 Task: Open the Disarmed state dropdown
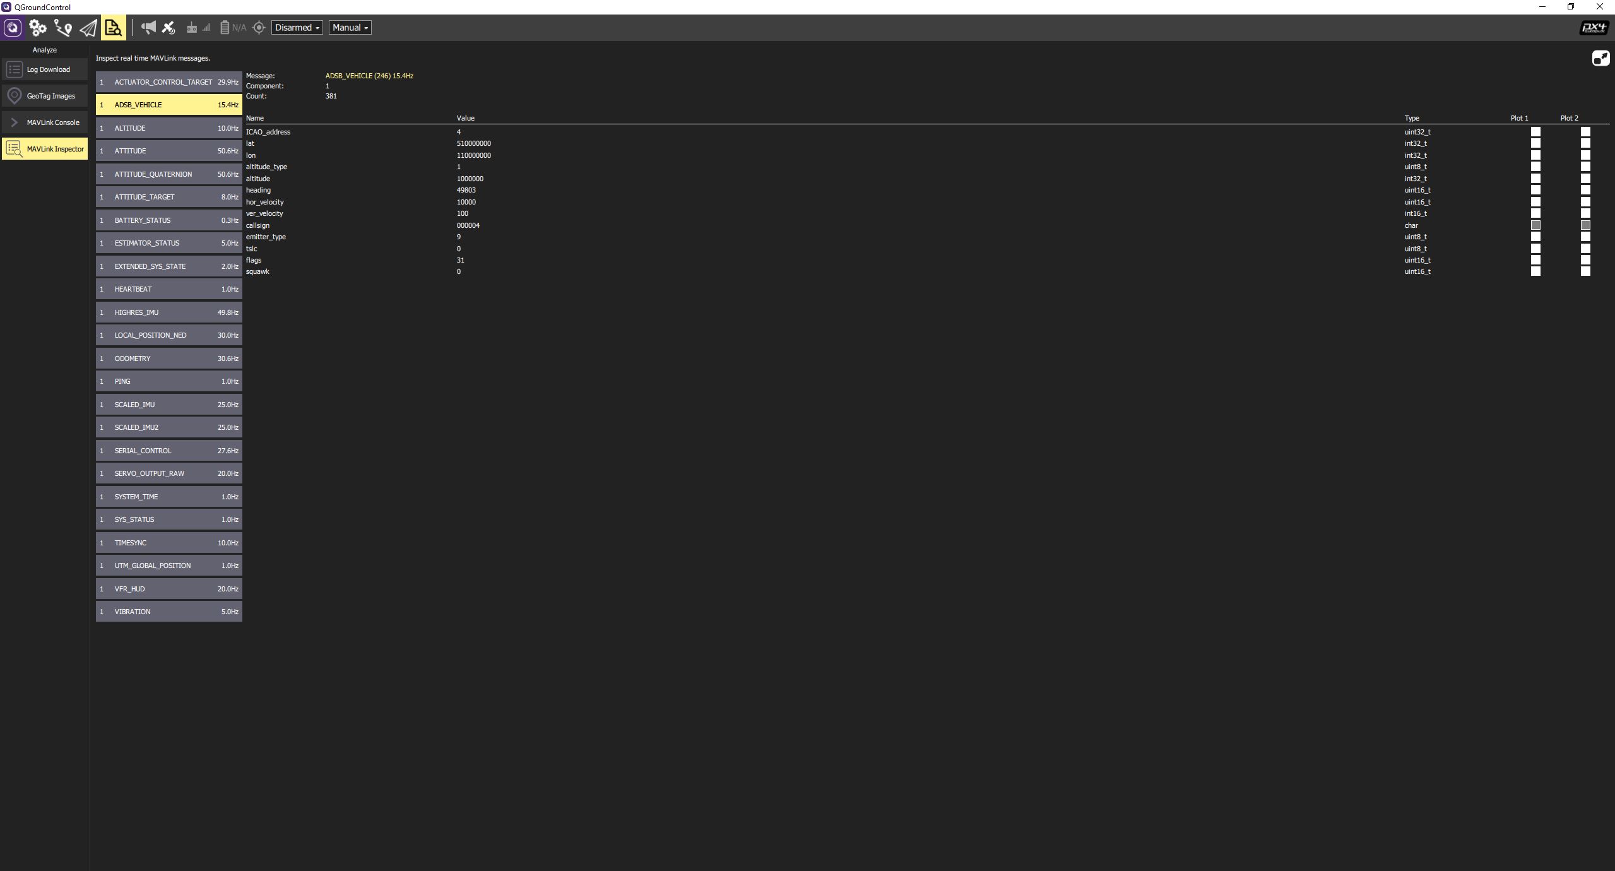[297, 27]
